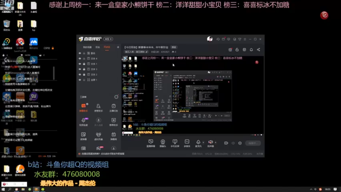Viewport: 341px width, 192px height.
Task: Toggle visibility eye of 全屏 1 layer
Action: [80, 80]
